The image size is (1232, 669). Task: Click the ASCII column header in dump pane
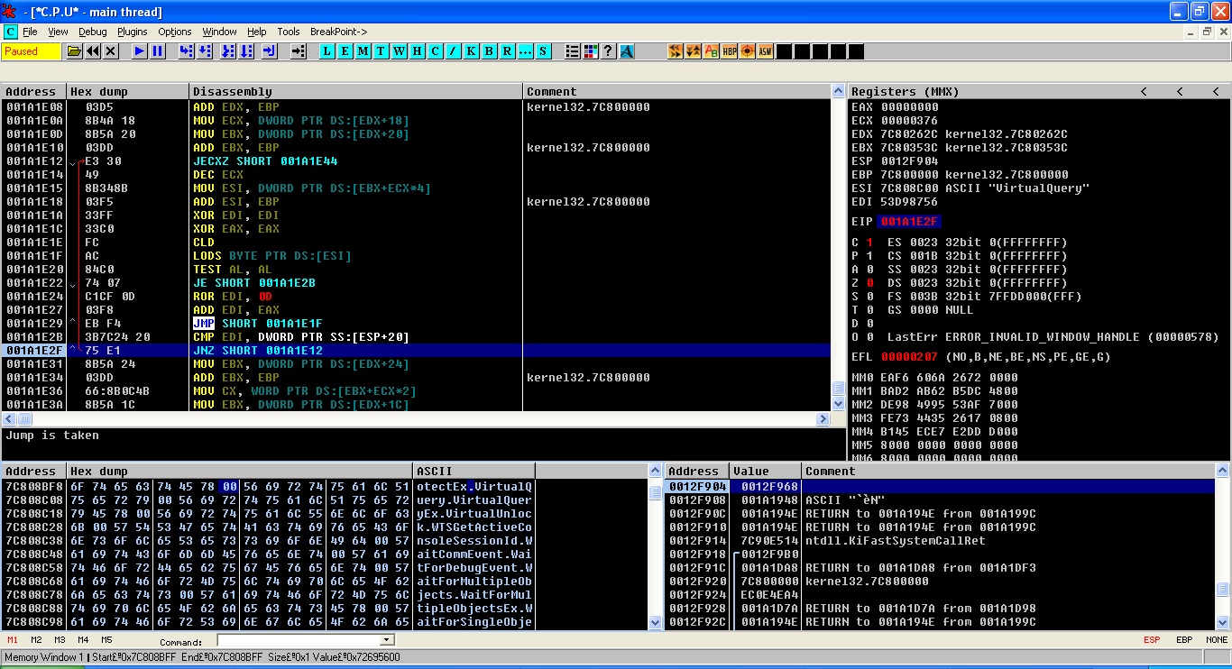(473, 471)
